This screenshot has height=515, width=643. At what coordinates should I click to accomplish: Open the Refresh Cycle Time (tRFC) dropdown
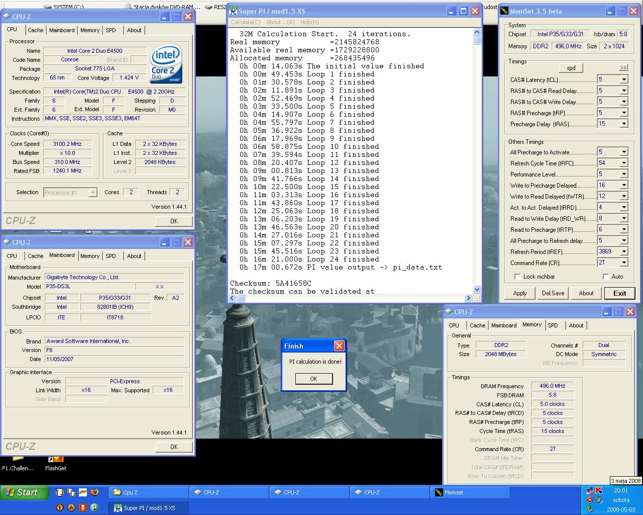(623, 163)
